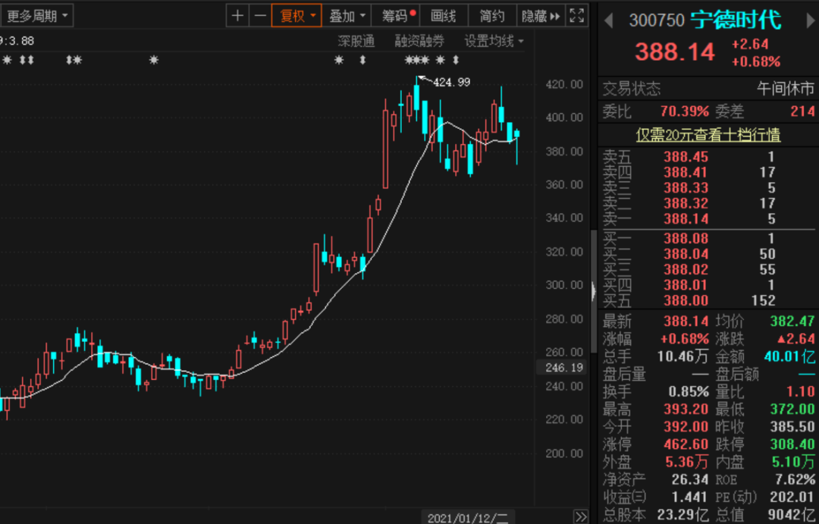Screen dimensions: 819x524
Task: Click stock code 300750
Action: point(657,20)
